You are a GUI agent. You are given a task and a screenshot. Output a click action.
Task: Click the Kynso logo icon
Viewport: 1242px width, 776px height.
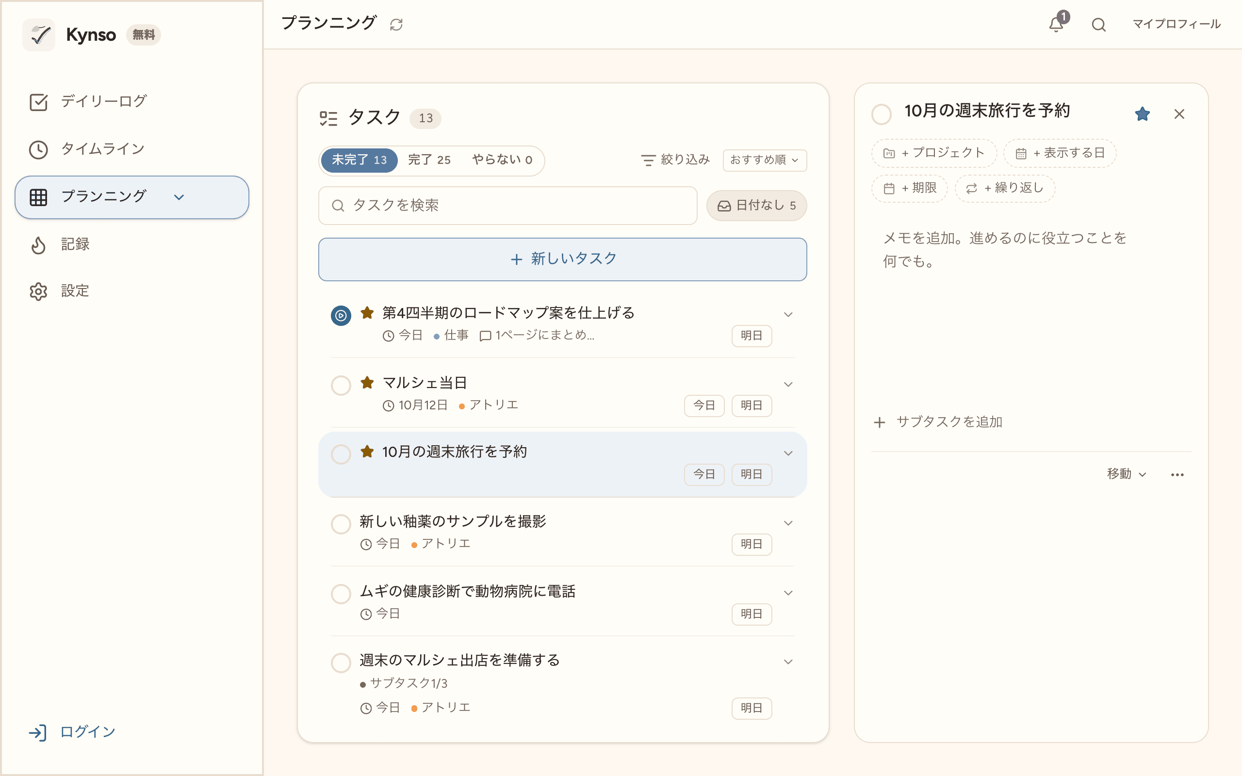click(x=39, y=35)
